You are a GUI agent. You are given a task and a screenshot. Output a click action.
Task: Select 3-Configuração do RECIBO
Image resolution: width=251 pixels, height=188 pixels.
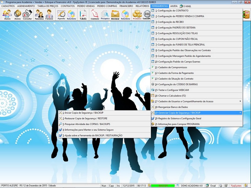click(x=197, y=22)
